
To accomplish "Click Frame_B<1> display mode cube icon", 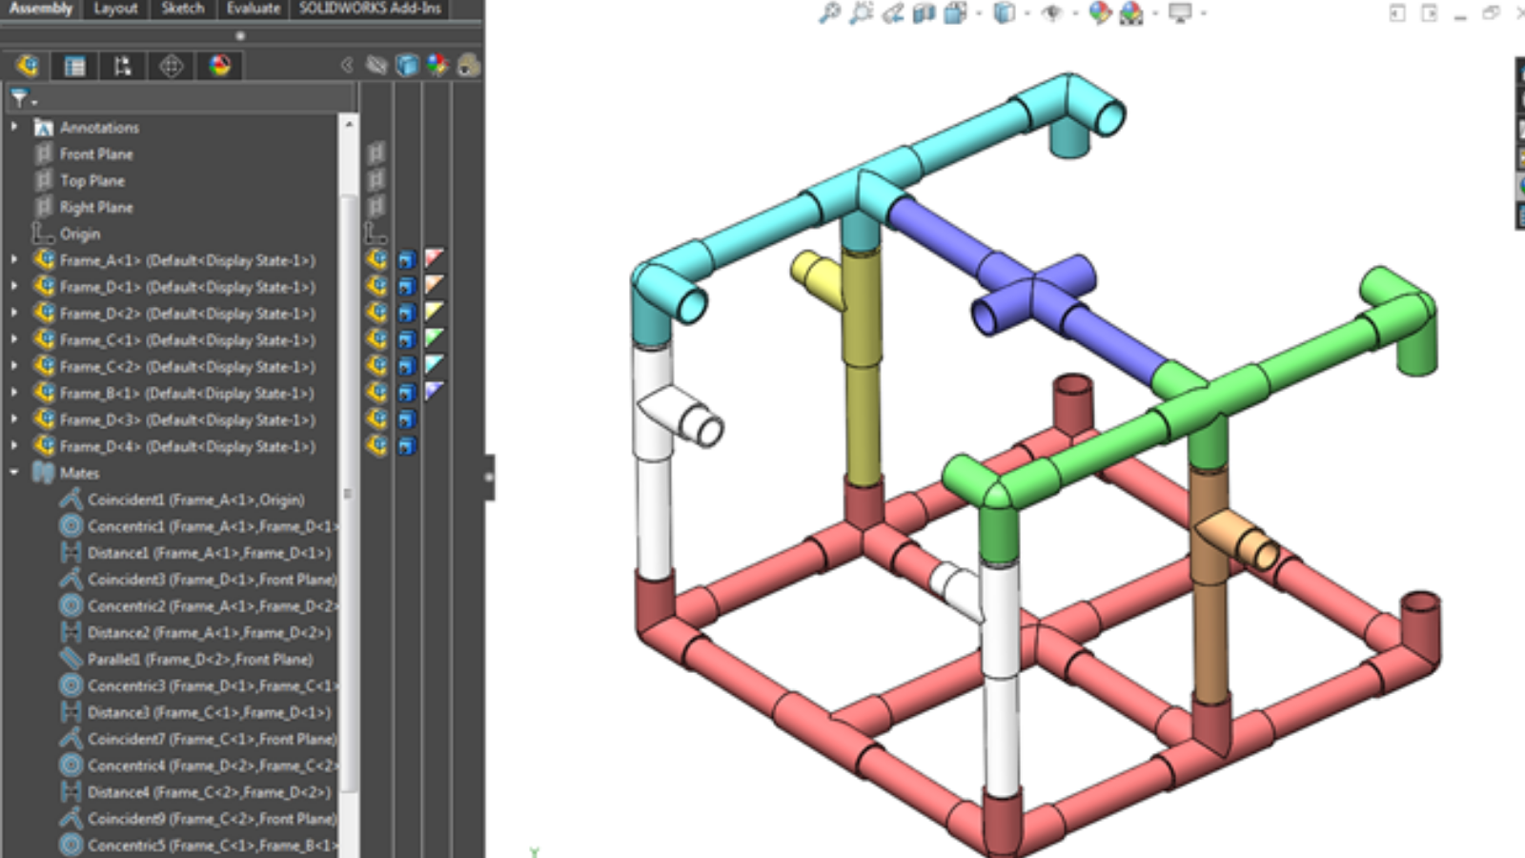I will point(407,392).
